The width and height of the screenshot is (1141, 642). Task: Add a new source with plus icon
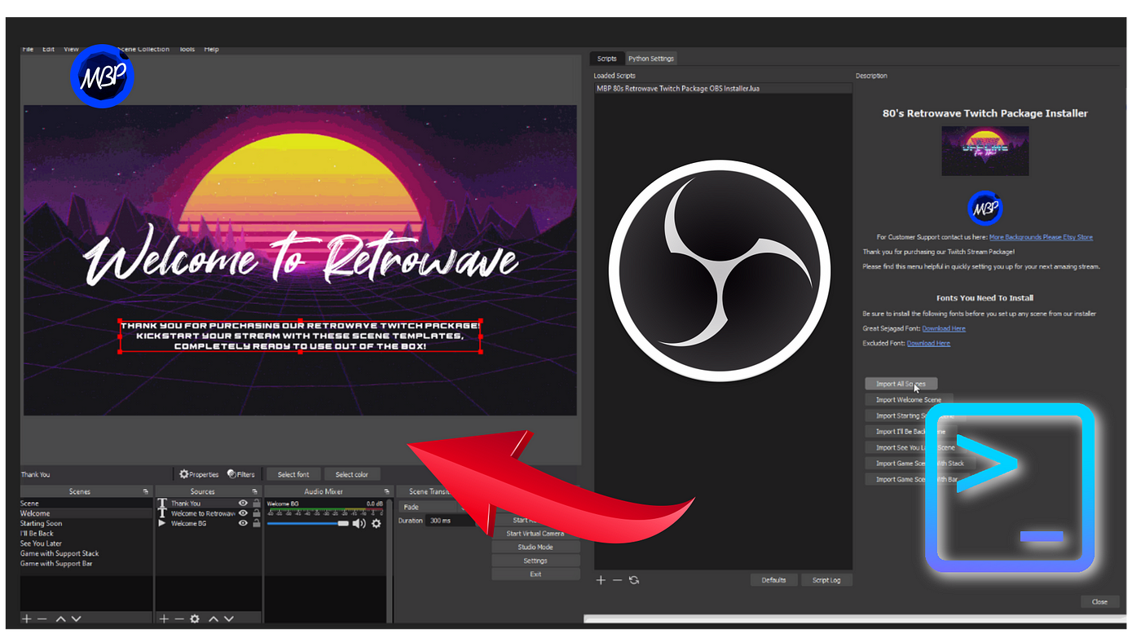coord(164,619)
